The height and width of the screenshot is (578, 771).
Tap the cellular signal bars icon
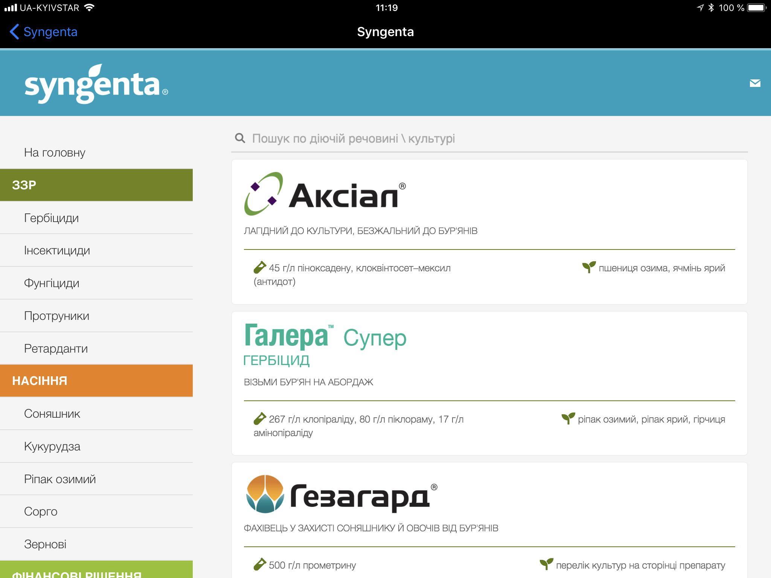tap(11, 8)
